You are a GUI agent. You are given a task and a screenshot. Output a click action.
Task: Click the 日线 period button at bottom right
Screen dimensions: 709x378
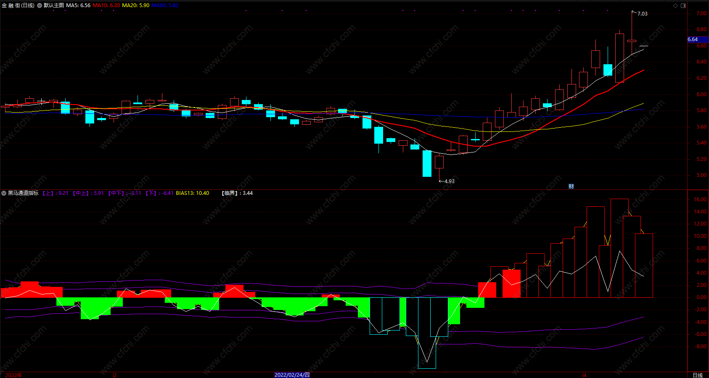pyautogui.click(x=698, y=375)
